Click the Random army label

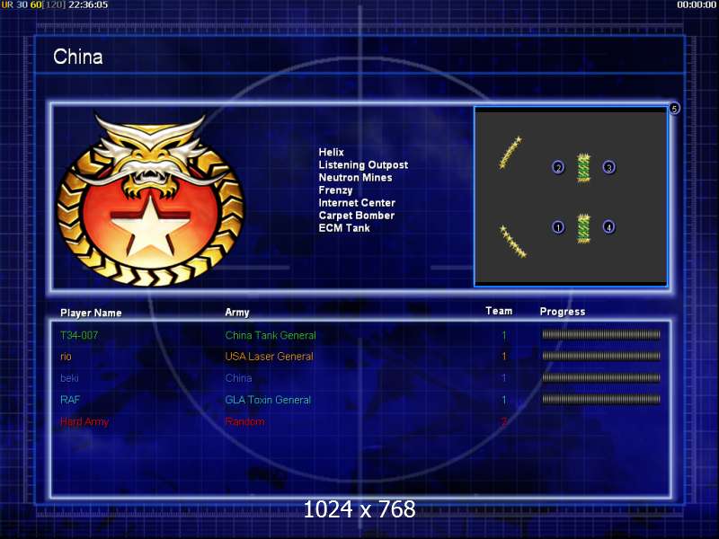point(244,421)
